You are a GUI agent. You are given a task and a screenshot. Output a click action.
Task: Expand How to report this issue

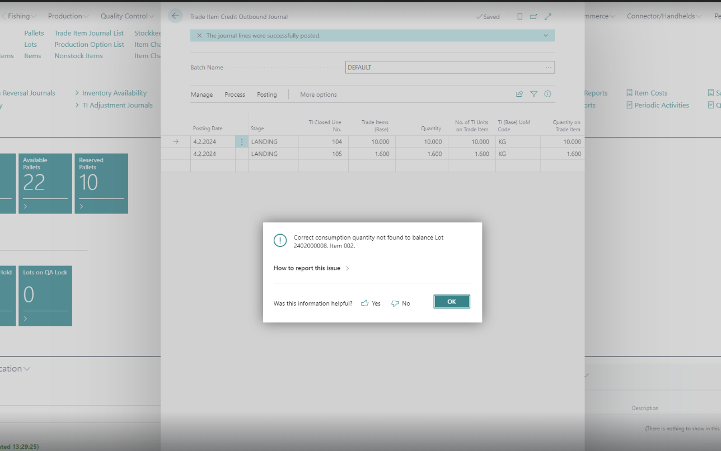[311, 268]
